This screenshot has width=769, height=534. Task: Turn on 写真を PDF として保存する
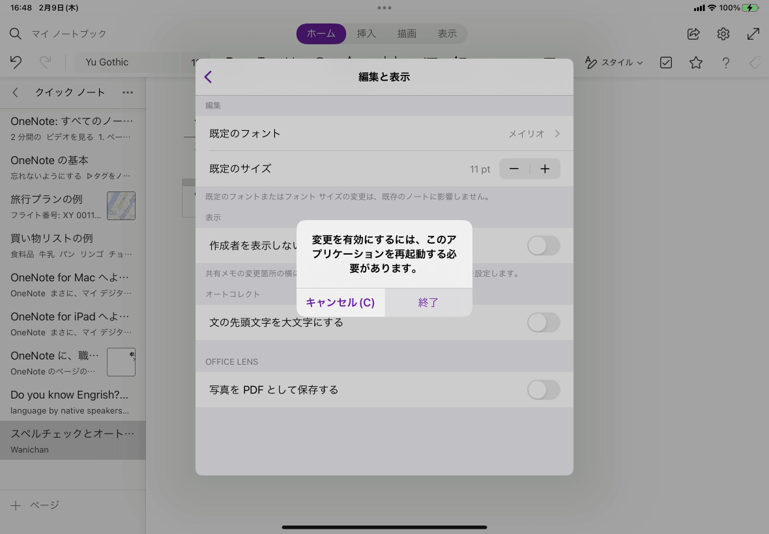pyautogui.click(x=544, y=389)
